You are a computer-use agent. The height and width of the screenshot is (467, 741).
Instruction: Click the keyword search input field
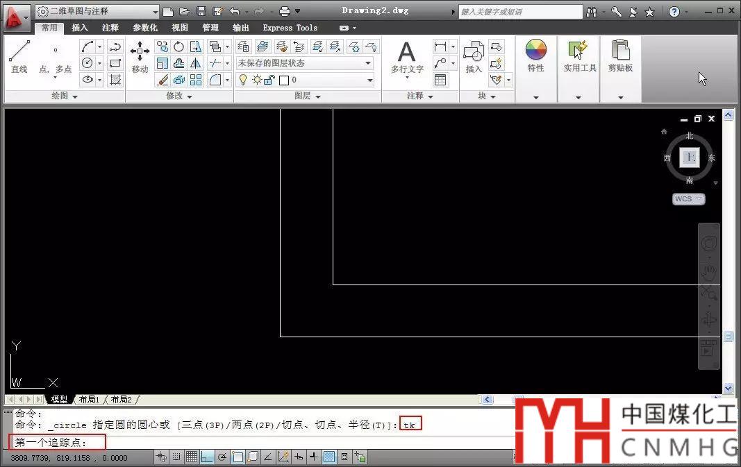[x=519, y=12]
